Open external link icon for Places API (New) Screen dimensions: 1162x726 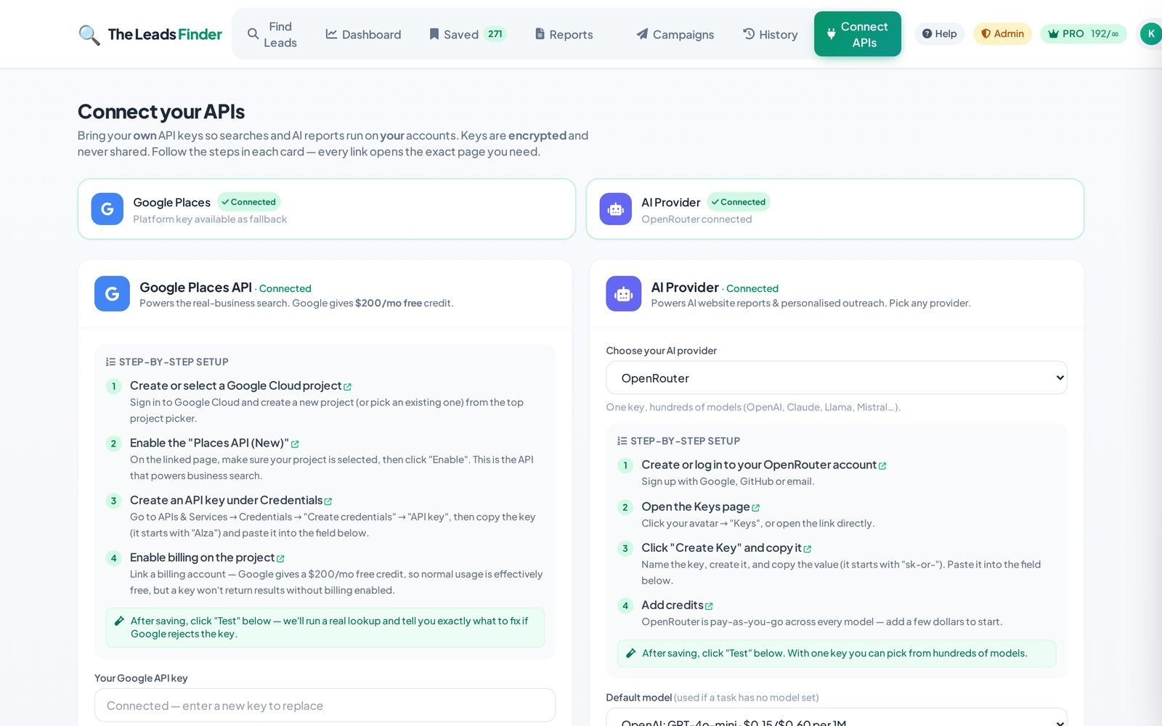pyautogui.click(x=295, y=444)
